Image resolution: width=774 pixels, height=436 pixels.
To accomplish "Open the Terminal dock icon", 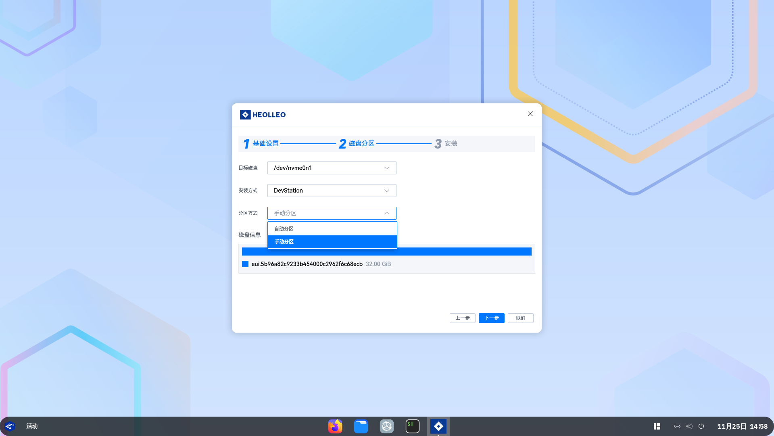I will tap(413, 426).
